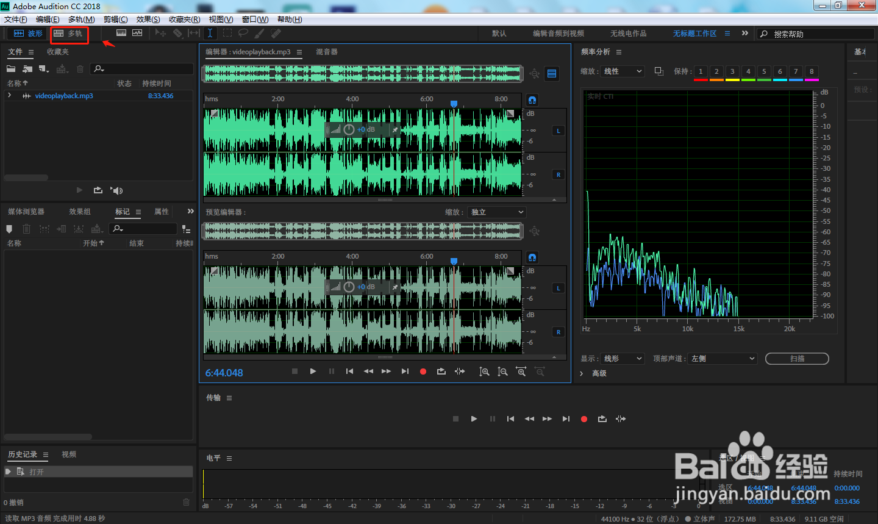Open the 收藏夹(R) menu
The width and height of the screenshot is (878, 524).
[x=184, y=20]
